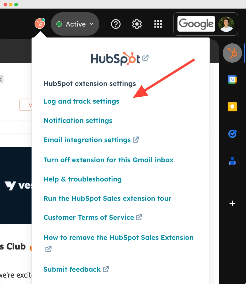Screen dimensions: 246x284
Task: Open the Google apps grid launcher
Action: [158, 24]
